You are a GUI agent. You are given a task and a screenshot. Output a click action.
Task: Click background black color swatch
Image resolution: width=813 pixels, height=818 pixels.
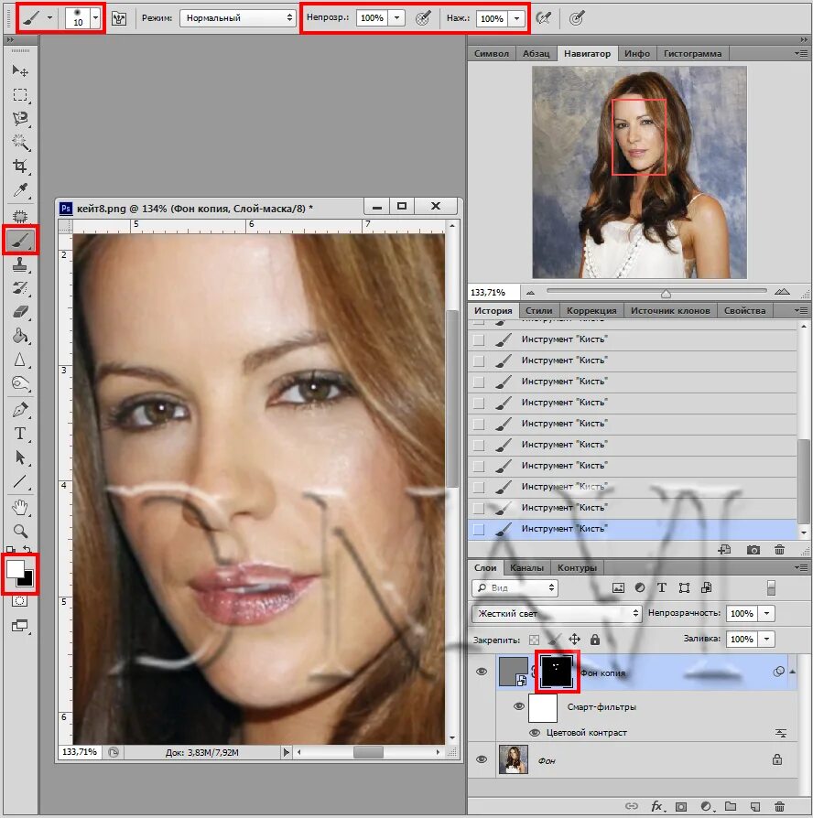coord(27,580)
